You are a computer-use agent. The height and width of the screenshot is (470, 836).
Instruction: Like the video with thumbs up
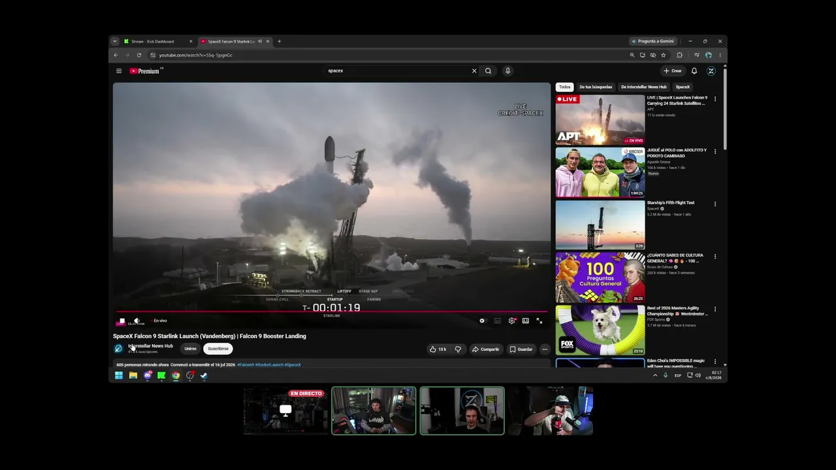438,350
